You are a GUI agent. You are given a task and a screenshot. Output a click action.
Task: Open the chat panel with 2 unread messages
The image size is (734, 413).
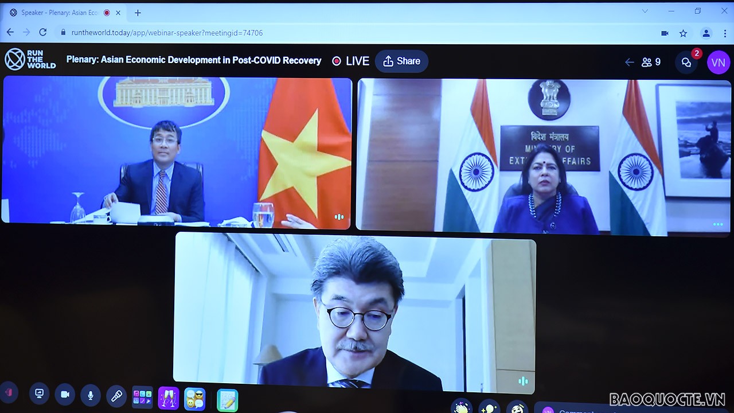click(x=686, y=62)
